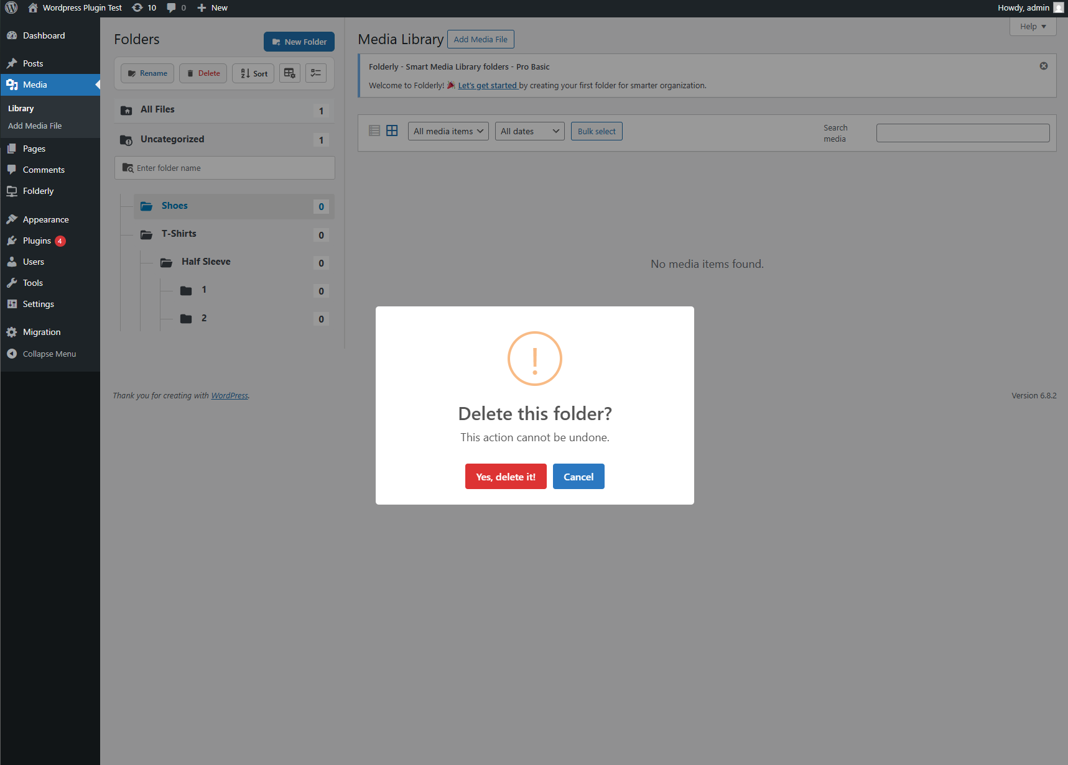Click the Dashboard gauge icon
The image size is (1068, 765).
tap(12, 35)
